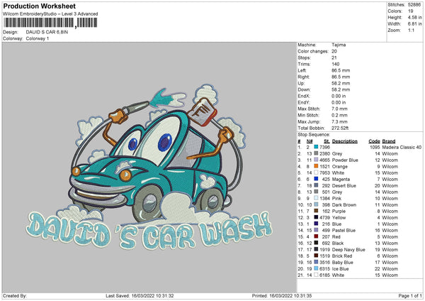
Task: Click 'Pastel Blue' description in row 14
Action: tap(344, 231)
